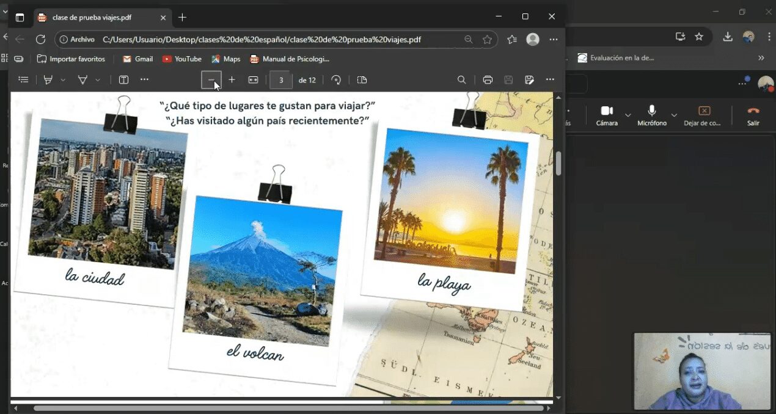Screen dimensions: 776x414
Task: Open the Cámara options chevron
Action: (x=628, y=115)
